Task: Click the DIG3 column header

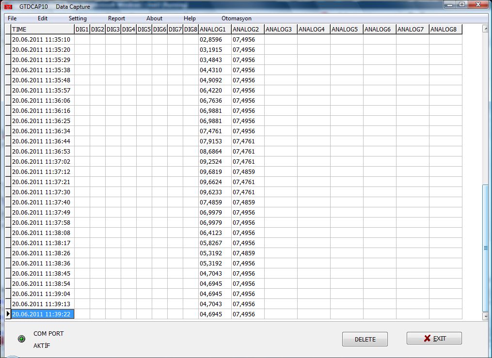Action: (113, 29)
